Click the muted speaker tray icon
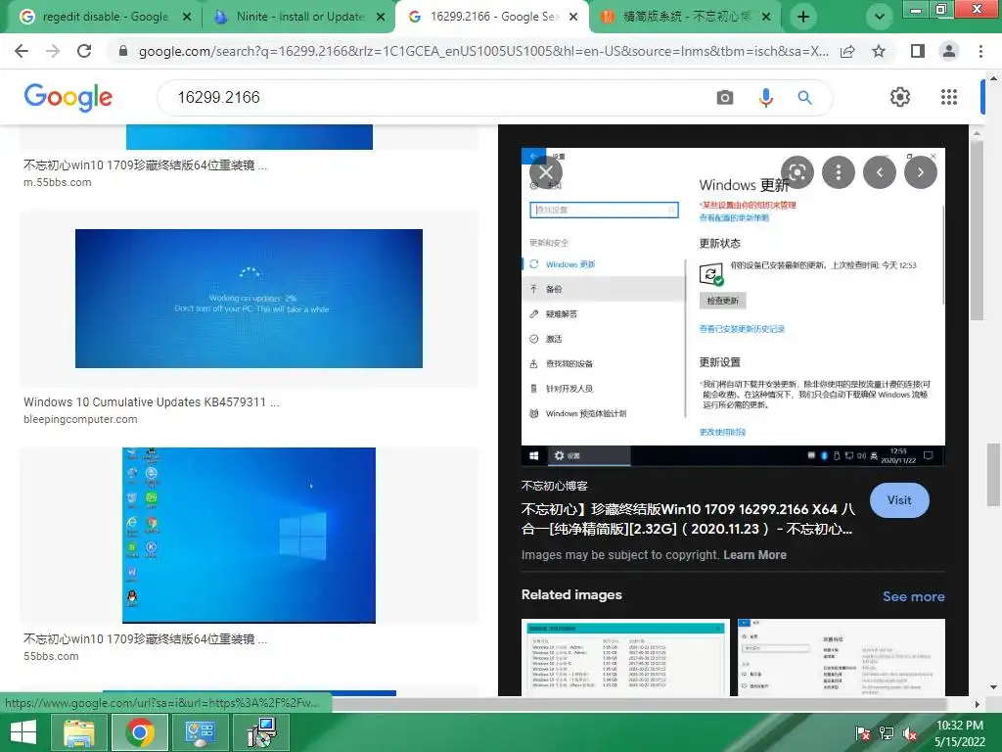The height and width of the screenshot is (752, 1002). coord(910,733)
